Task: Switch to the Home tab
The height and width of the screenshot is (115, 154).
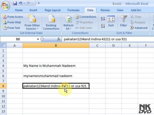Action: click(19, 10)
